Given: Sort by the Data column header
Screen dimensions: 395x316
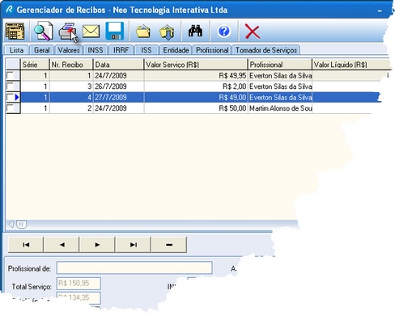Looking at the screenshot, I should tap(118, 65).
